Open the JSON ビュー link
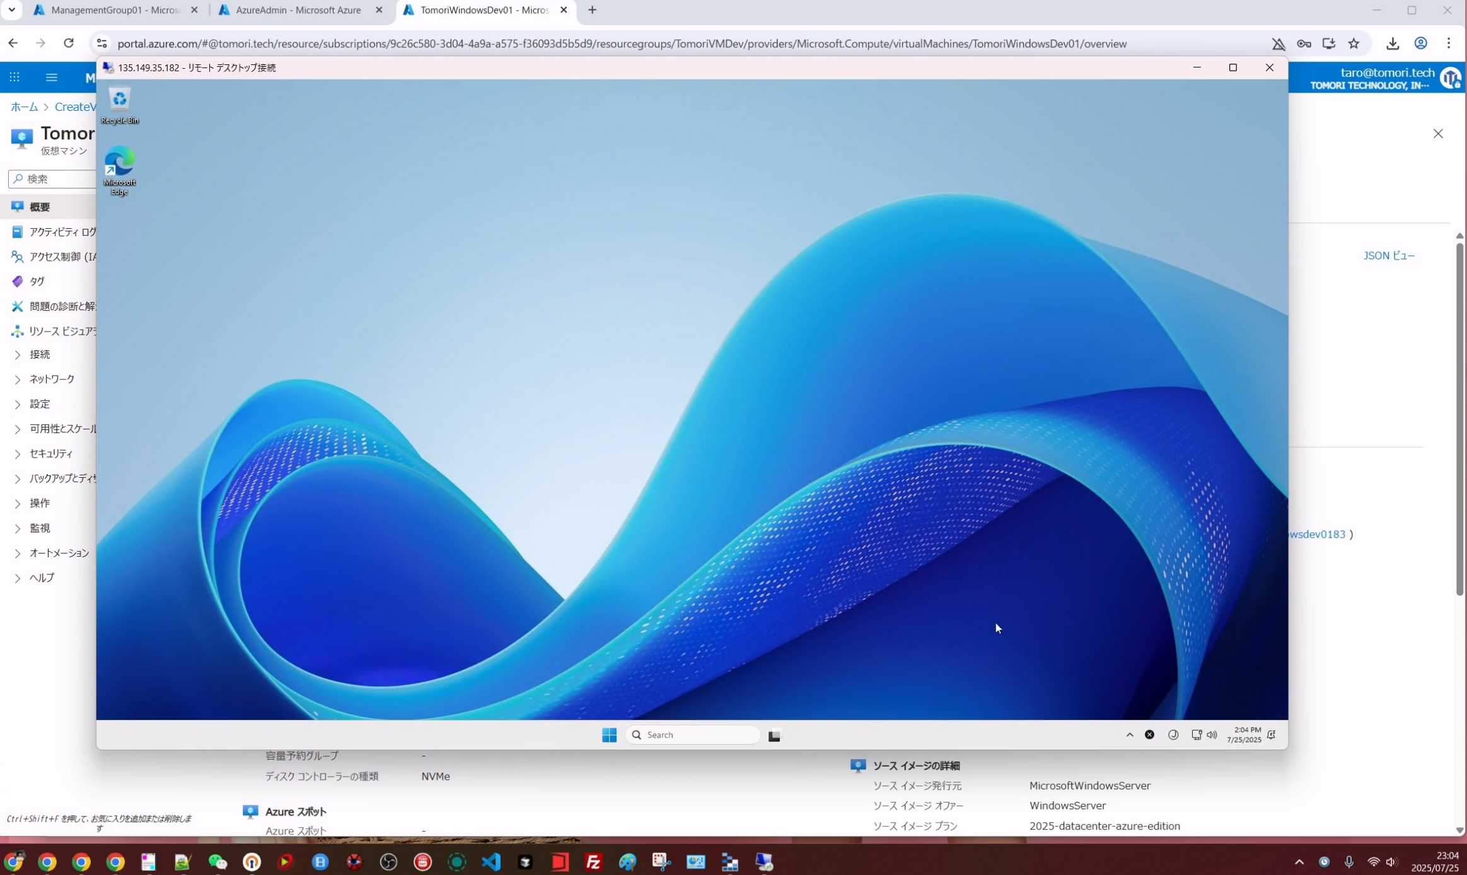The image size is (1467, 875). tap(1389, 255)
